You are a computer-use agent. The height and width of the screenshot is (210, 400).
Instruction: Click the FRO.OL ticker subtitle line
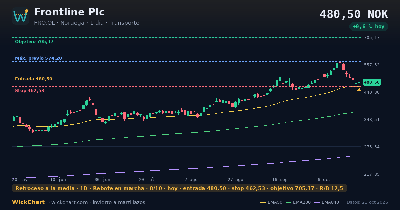[x=87, y=23]
